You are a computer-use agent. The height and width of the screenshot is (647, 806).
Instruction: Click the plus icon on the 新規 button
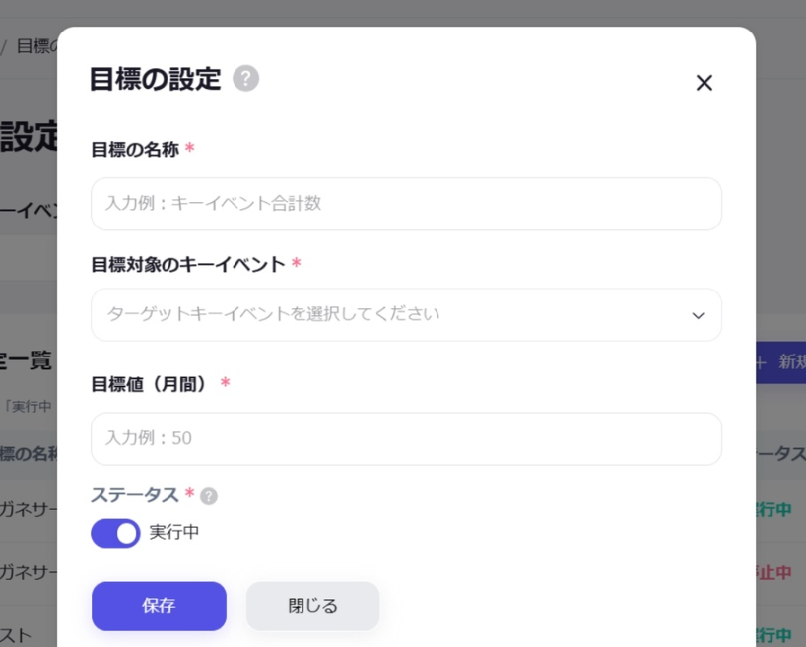click(x=761, y=362)
